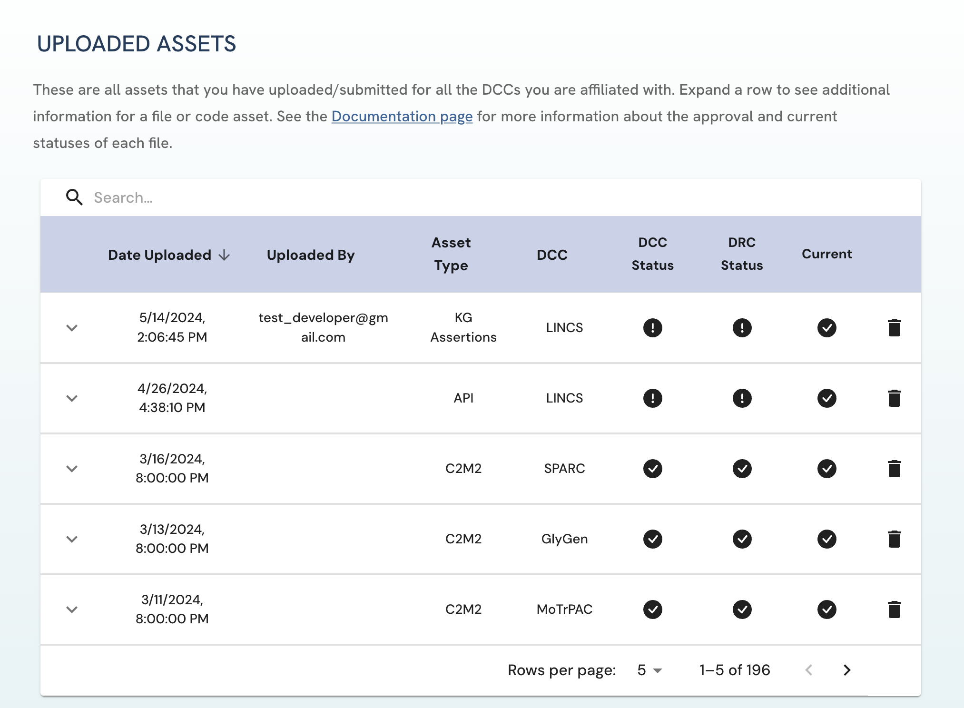Click DCC Status warning icon for KG Assertions
This screenshot has width=964, height=708.
click(652, 328)
